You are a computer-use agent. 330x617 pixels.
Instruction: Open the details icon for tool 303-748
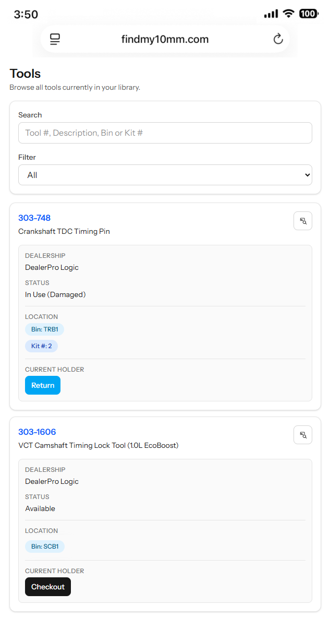(x=303, y=221)
